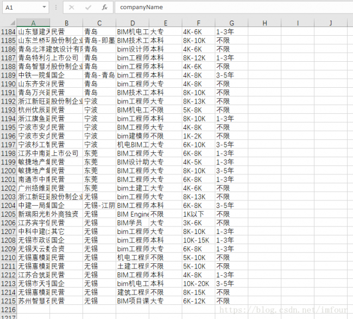This screenshot has width=353, height=319.
Task: Click the Select All corner triangle
Action: 8,23
